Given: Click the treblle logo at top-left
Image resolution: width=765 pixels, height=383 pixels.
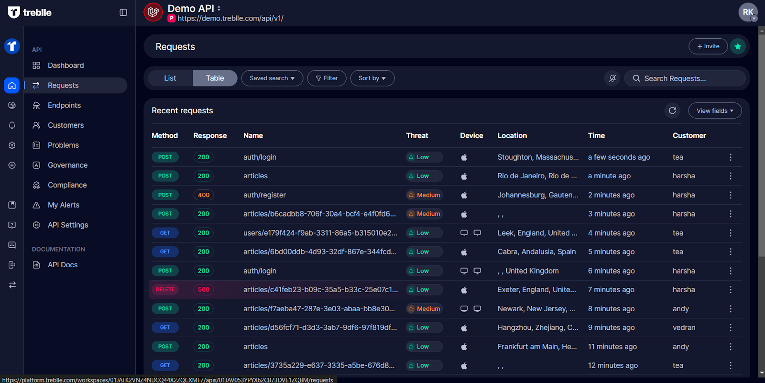Looking at the screenshot, I should tap(30, 12).
